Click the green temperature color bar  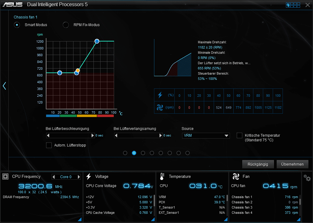[68, 116]
